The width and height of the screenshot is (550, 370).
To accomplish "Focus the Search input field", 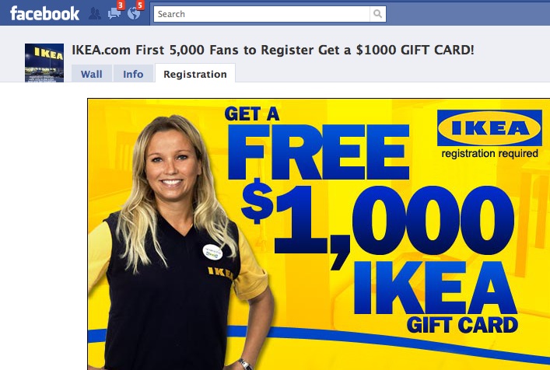I will click(261, 14).
